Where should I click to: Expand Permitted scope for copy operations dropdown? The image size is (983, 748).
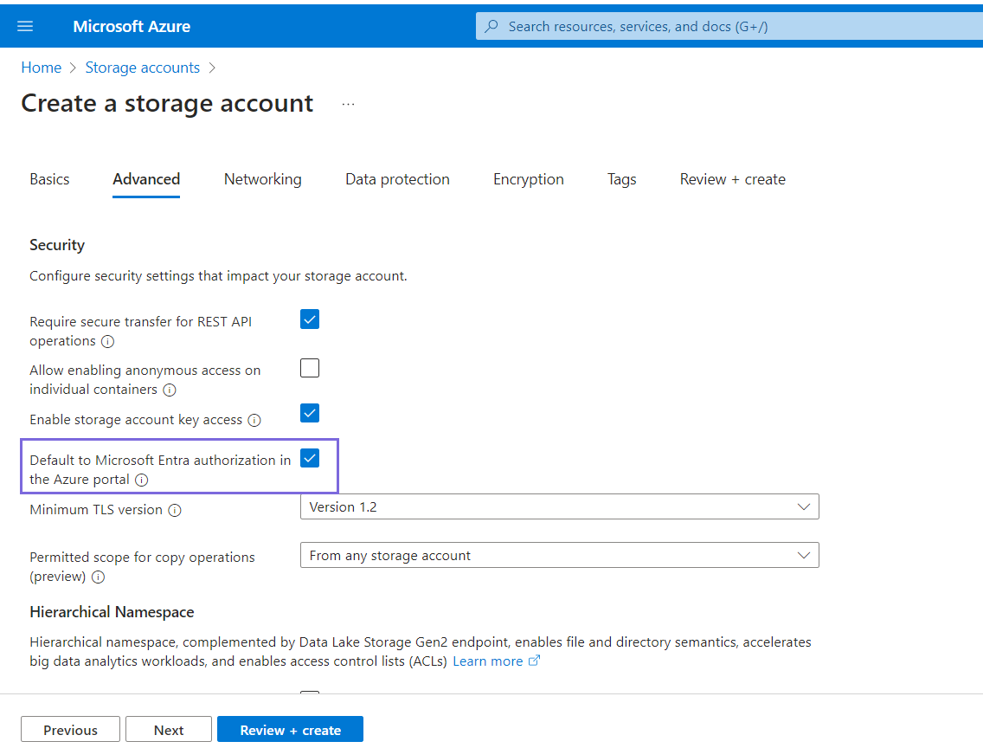pyautogui.click(x=559, y=556)
